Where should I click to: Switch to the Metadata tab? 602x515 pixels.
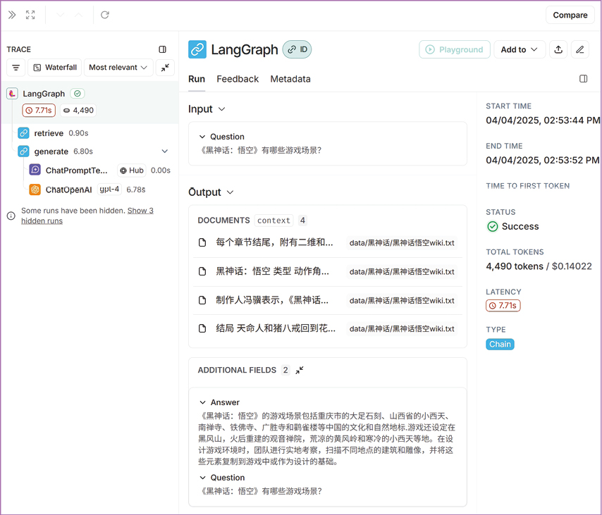coord(290,79)
